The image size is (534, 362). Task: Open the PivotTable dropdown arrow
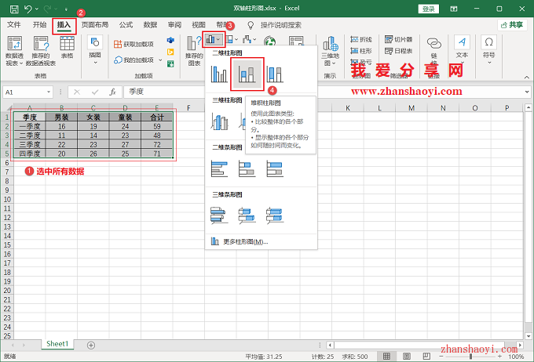(x=20, y=63)
